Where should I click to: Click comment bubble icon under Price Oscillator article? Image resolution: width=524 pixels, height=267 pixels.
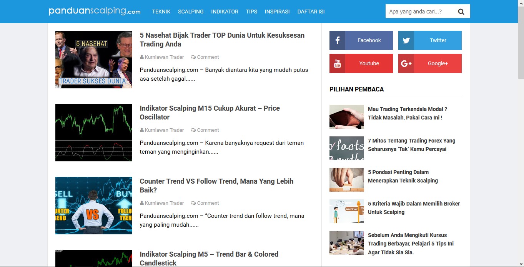(x=193, y=130)
